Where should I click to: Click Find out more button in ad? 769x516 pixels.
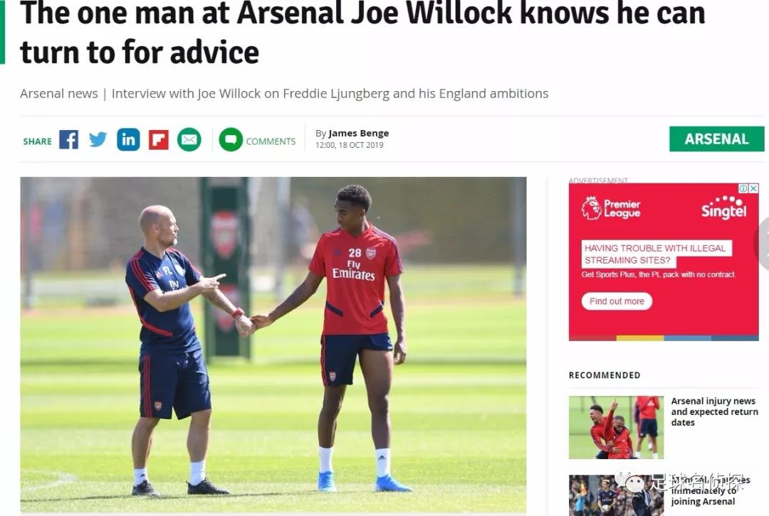(617, 301)
